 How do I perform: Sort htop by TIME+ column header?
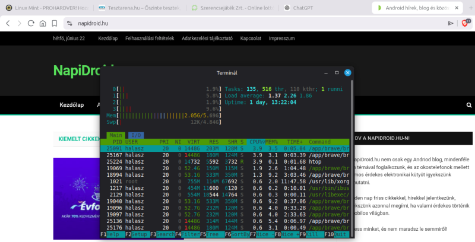click(x=294, y=142)
